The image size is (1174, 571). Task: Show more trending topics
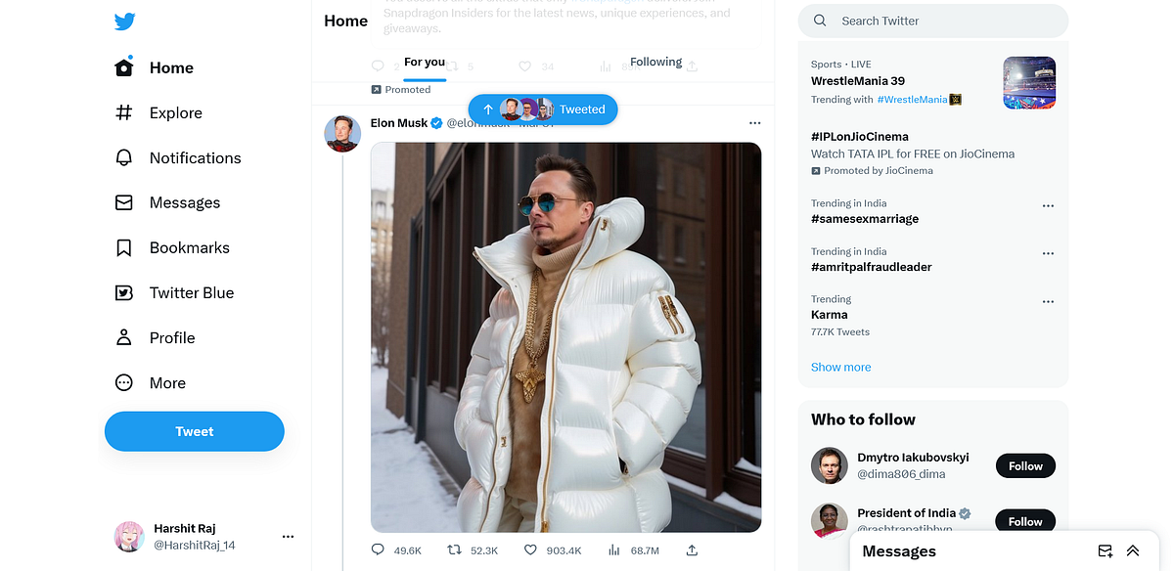(x=840, y=366)
